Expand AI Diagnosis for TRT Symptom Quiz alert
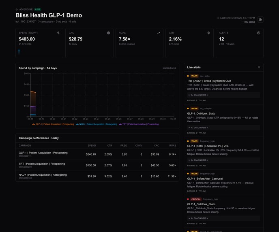This screenshot has width=279, height=232. tap(223, 95)
